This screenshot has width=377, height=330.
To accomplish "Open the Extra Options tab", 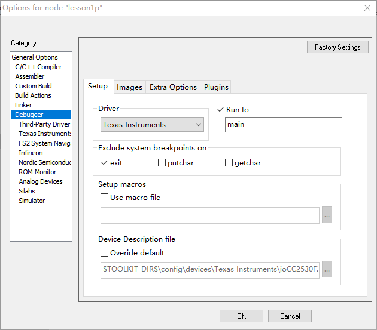I will pyautogui.click(x=173, y=87).
